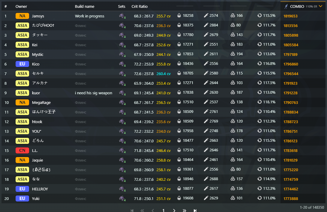Click the ATK sword icon in Mystic's row
Image resolution: width=327 pixels, height=212 pixels.
tap(206, 54)
